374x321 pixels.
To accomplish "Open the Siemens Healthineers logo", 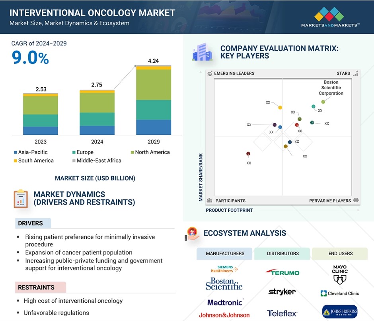I will click(x=224, y=269).
